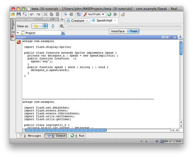Image resolution: width=193 pixels, height=157 pixels.
Task: Open the project panel settings gear
Action: (61, 26)
